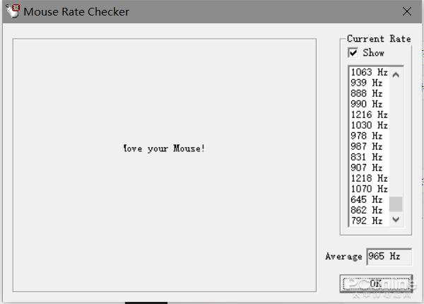Select the 792 Hz list entry
Image resolution: width=424 pixels, height=304 pixels.
tap(370, 221)
